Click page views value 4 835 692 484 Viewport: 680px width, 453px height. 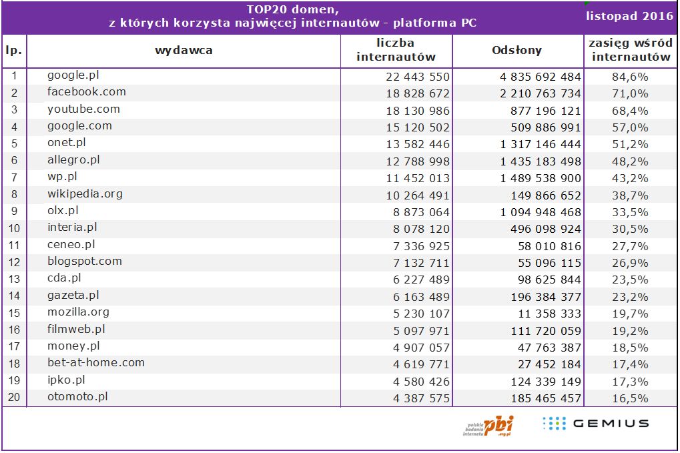tap(541, 77)
